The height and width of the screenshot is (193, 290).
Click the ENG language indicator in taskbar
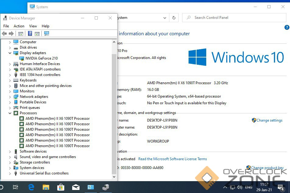[249, 187]
